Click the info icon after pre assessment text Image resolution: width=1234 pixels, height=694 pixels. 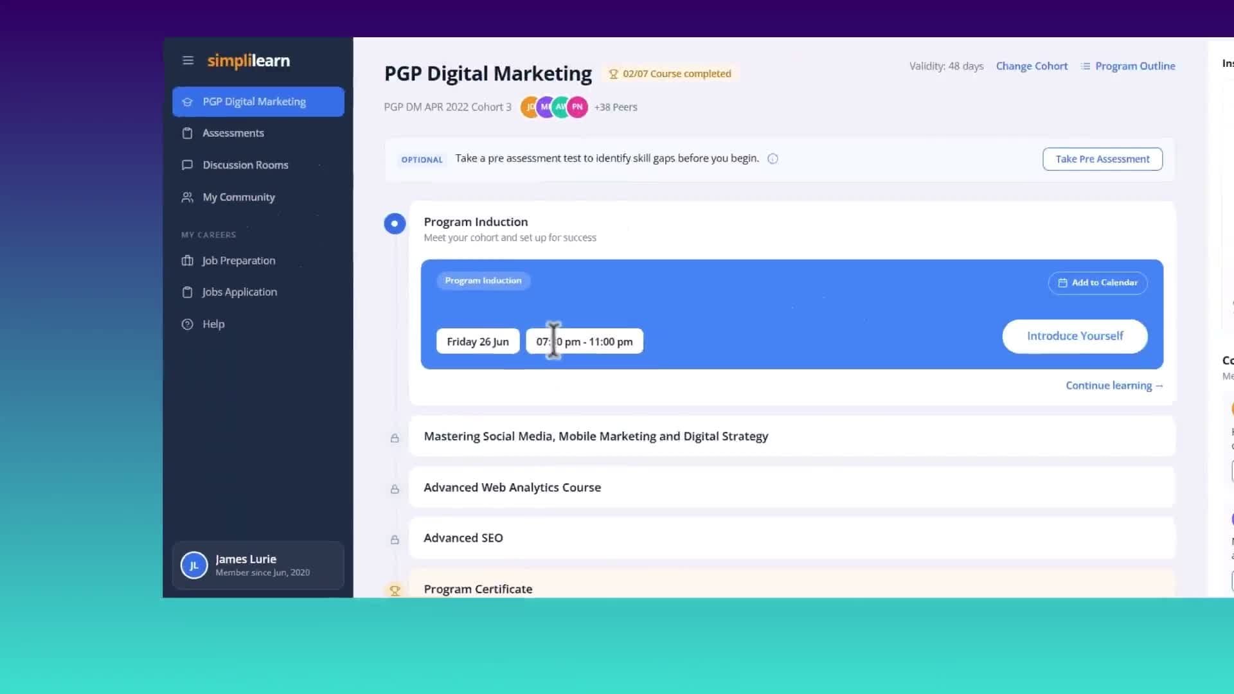click(x=773, y=159)
